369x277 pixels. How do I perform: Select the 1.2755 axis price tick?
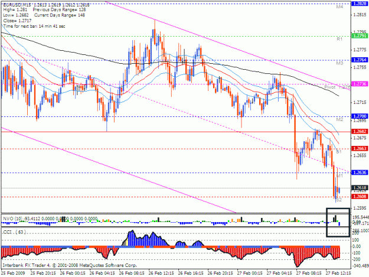pos(360,67)
